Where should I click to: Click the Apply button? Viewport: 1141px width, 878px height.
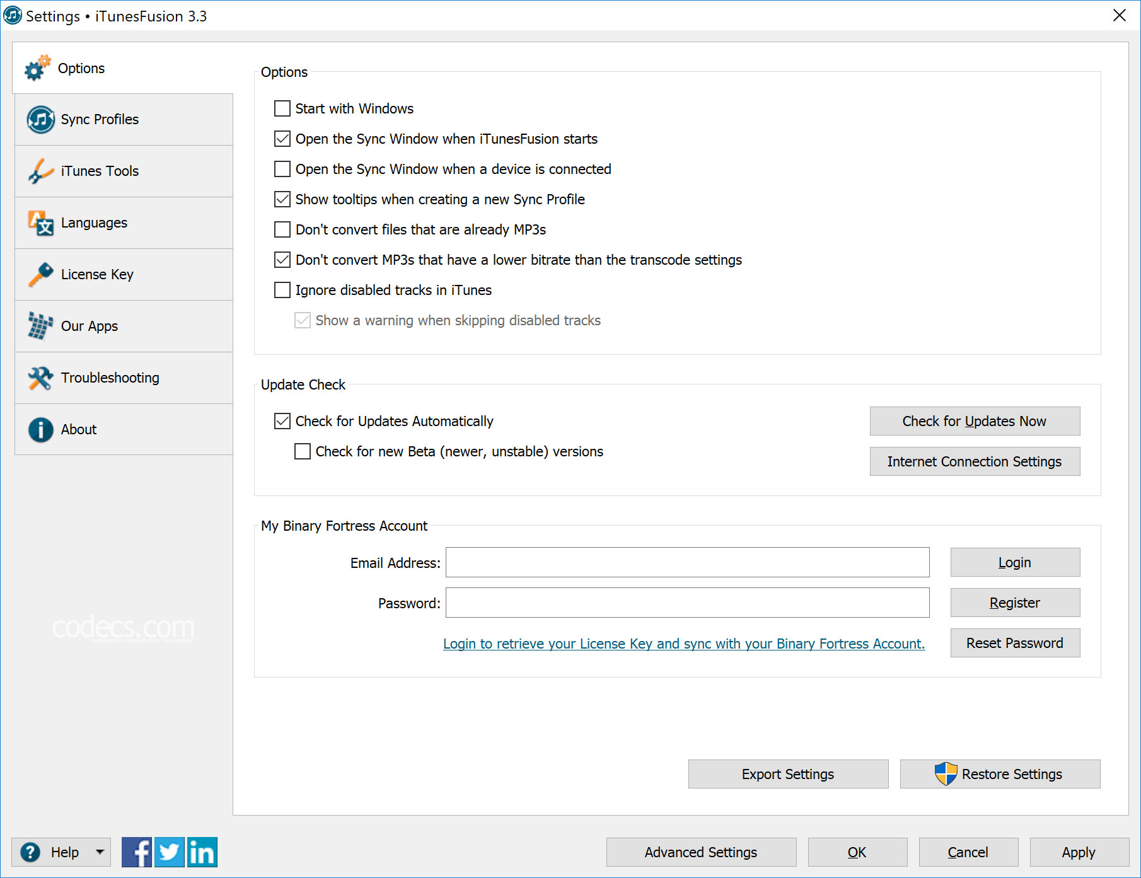tap(1079, 852)
